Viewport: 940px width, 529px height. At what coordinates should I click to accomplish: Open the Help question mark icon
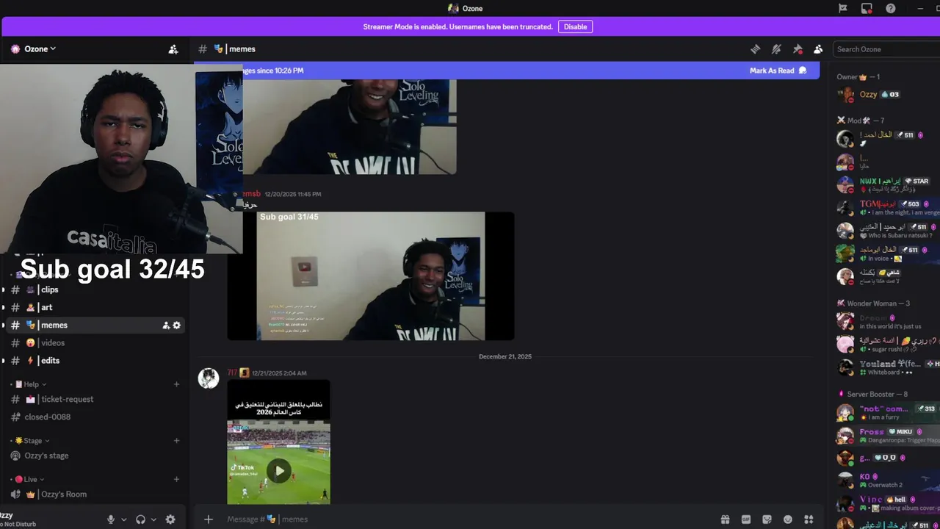coord(890,8)
